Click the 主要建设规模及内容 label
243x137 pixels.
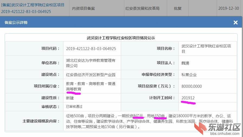click(x=41, y=121)
